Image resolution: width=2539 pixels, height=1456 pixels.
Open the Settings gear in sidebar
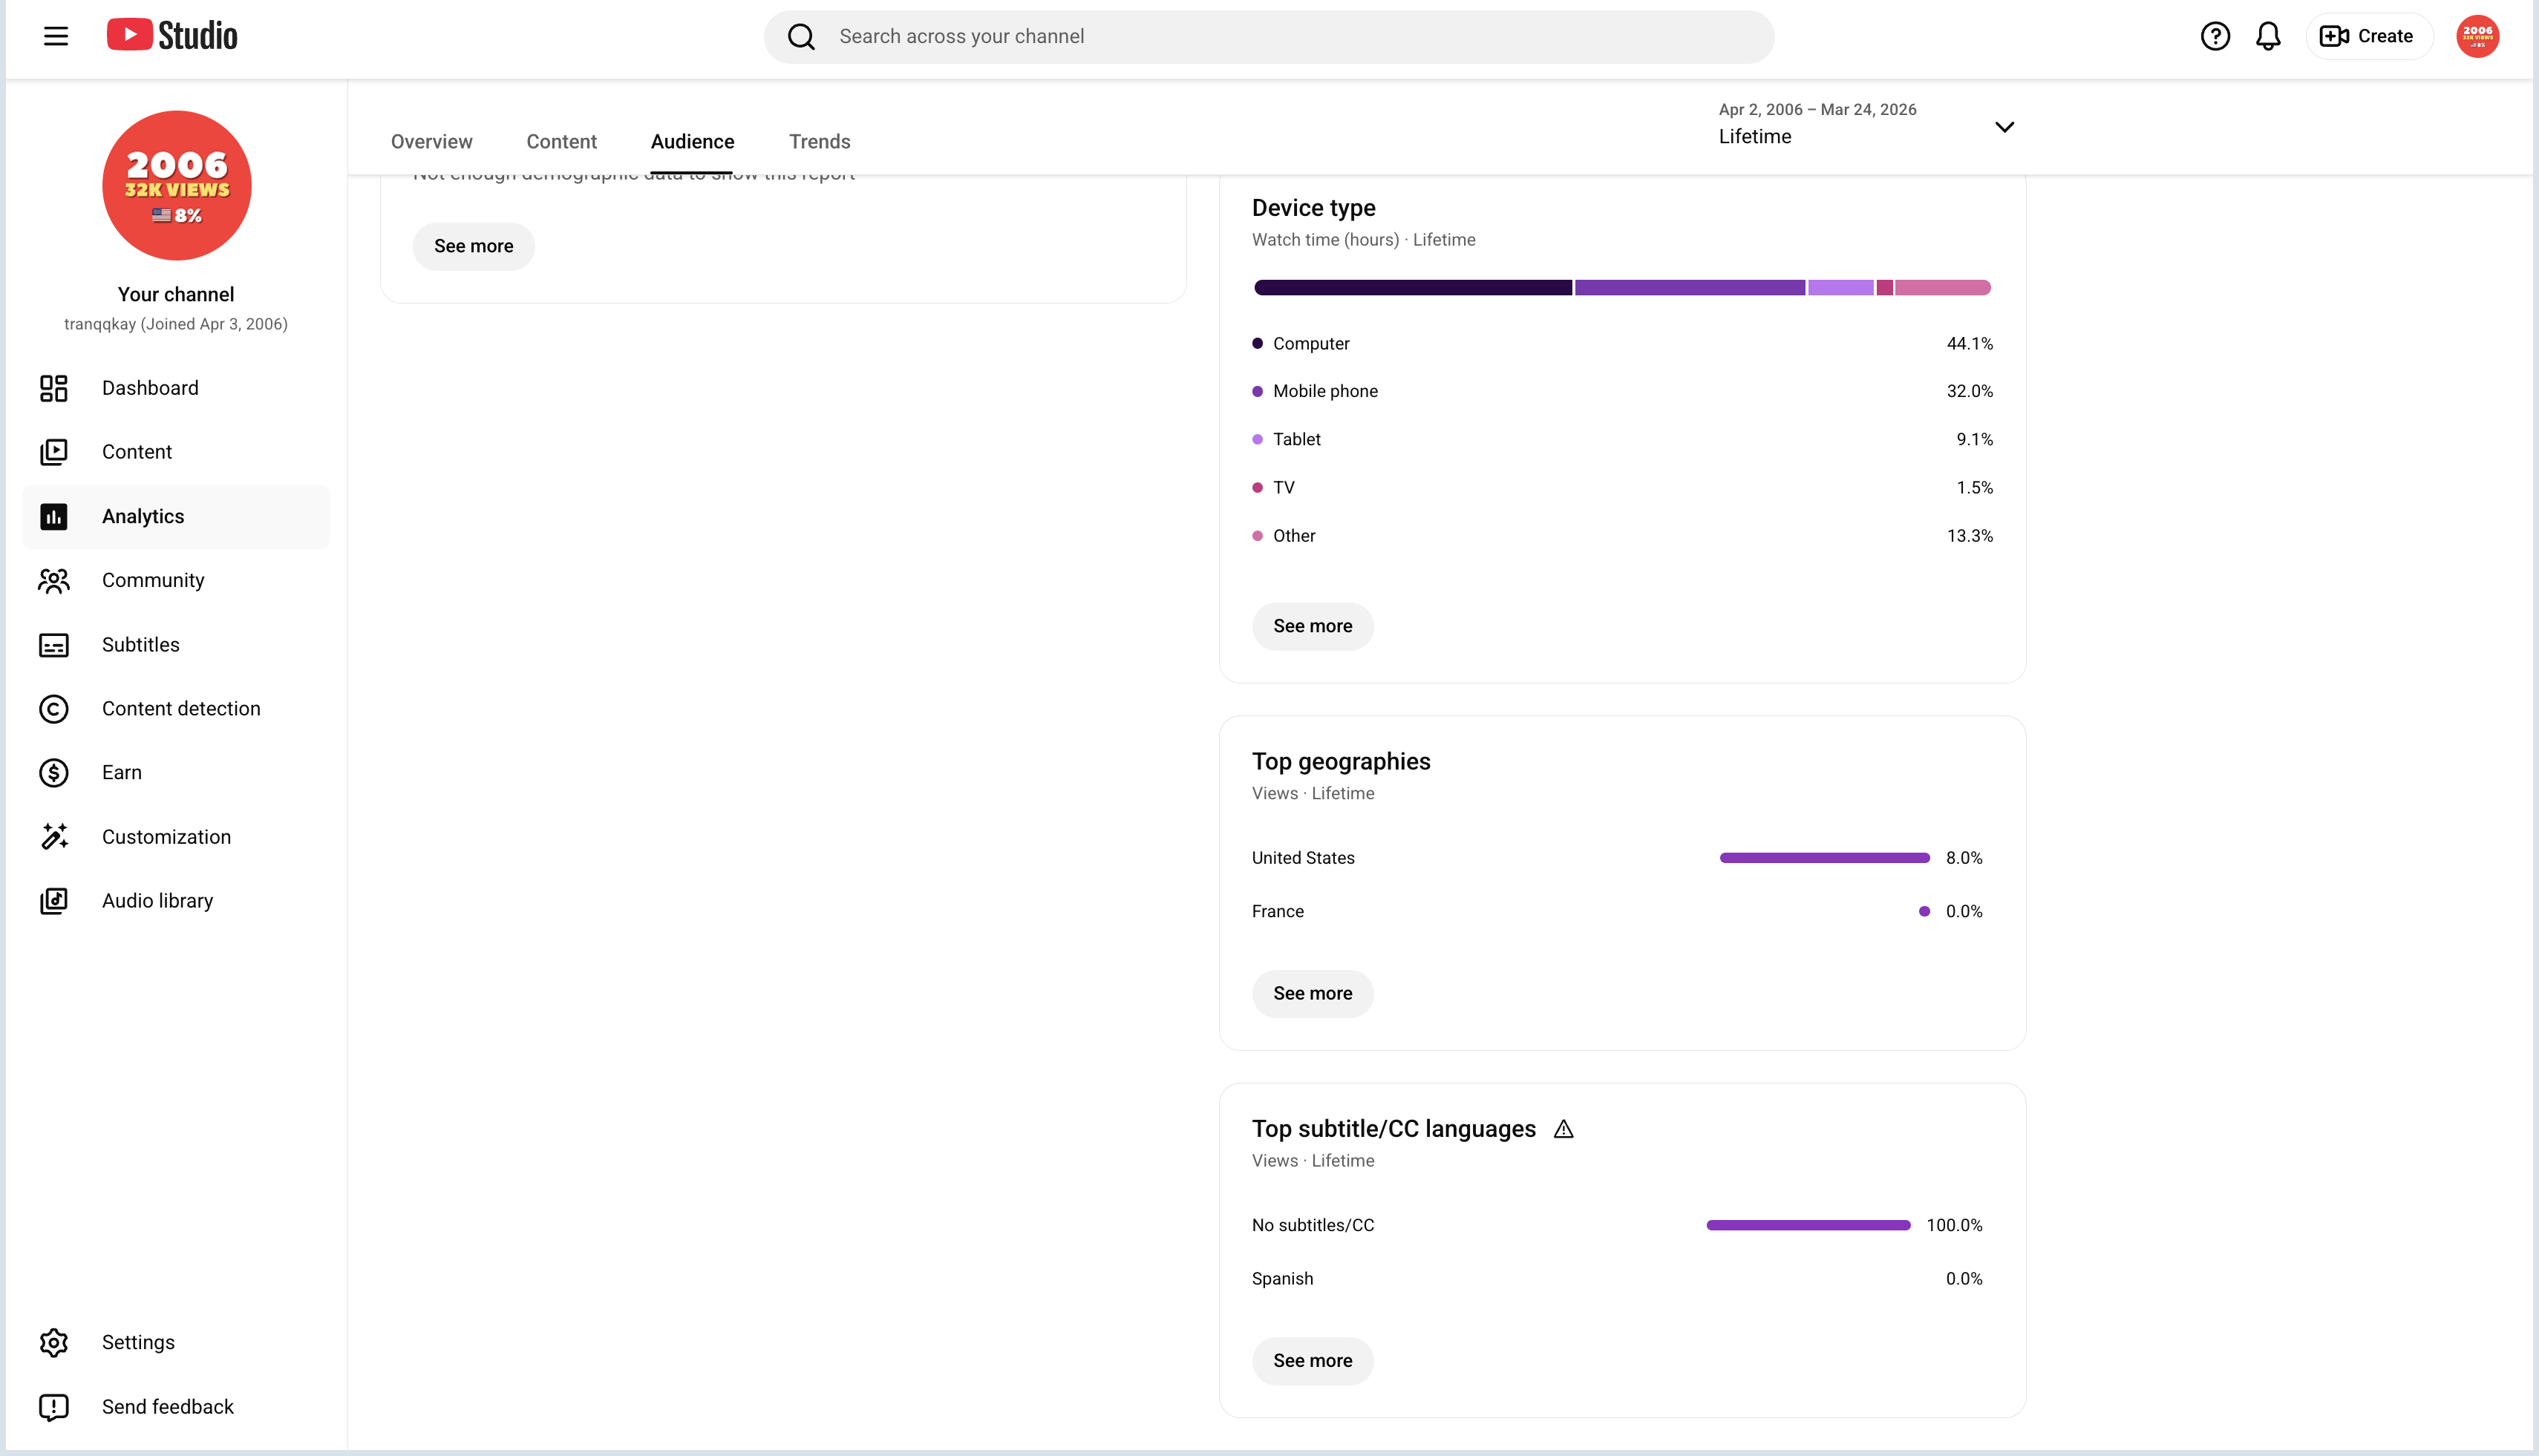54,1343
